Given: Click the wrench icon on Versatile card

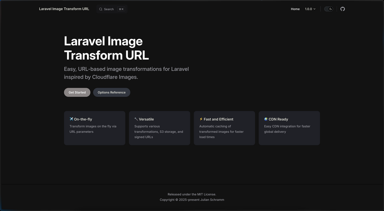Looking at the screenshot, I should (136, 119).
